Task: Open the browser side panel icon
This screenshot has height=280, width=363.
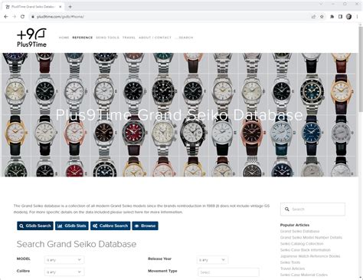Action: pyautogui.click(x=340, y=17)
